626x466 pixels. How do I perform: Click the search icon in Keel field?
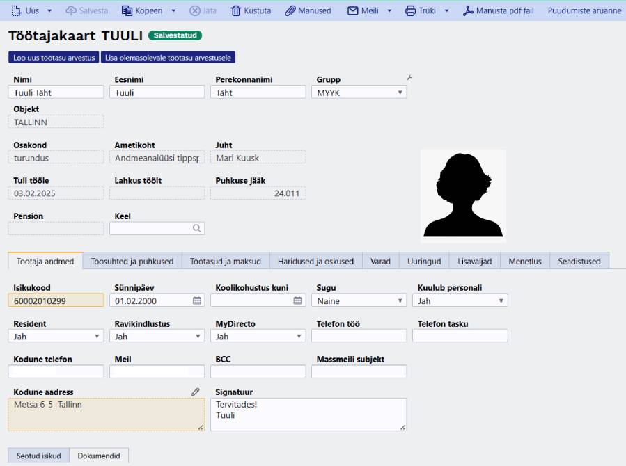click(x=196, y=228)
